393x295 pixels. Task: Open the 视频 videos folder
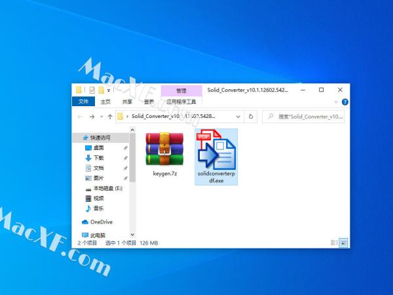click(x=98, y=199)
